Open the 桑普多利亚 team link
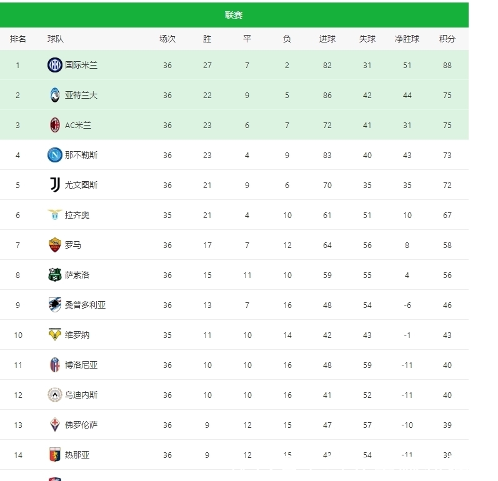 coord(86,305)
